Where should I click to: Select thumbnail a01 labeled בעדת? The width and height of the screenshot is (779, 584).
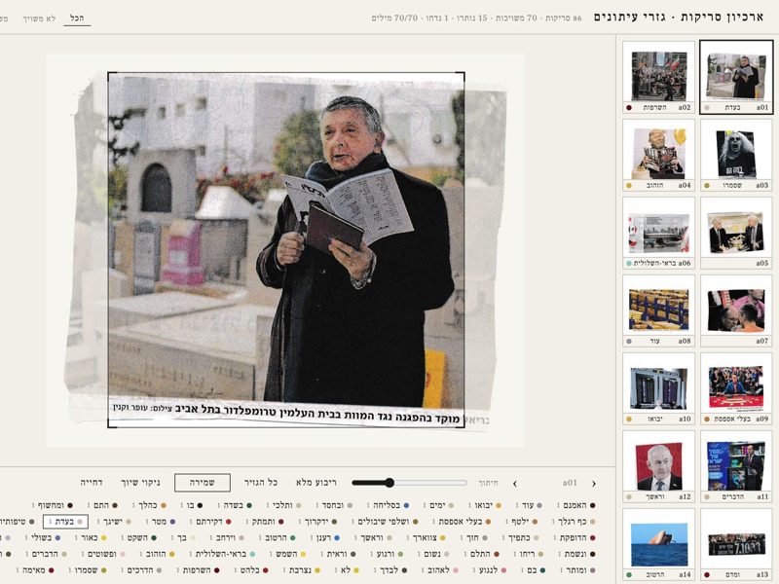pyautogui.click(x=736, y=78)
